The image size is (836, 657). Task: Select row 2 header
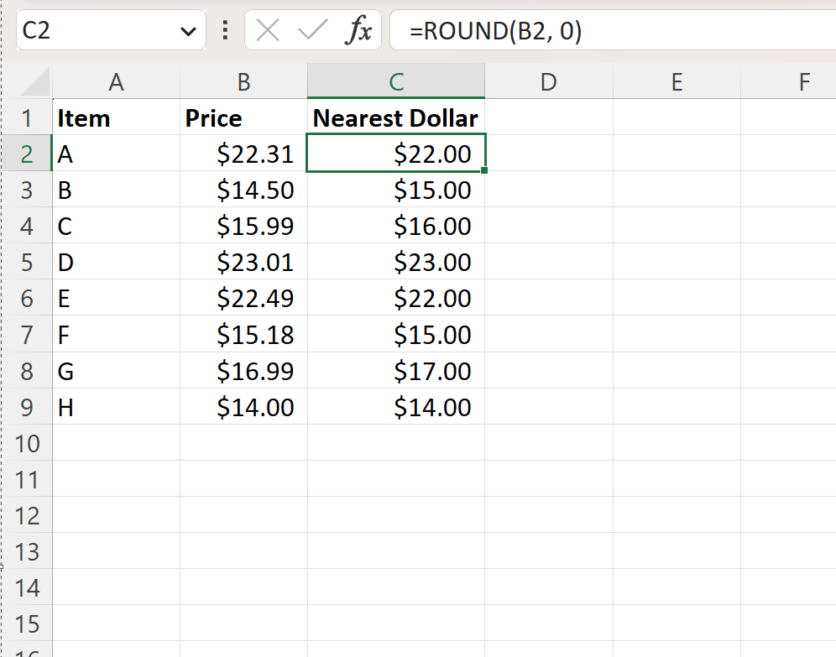pos(28,154)
